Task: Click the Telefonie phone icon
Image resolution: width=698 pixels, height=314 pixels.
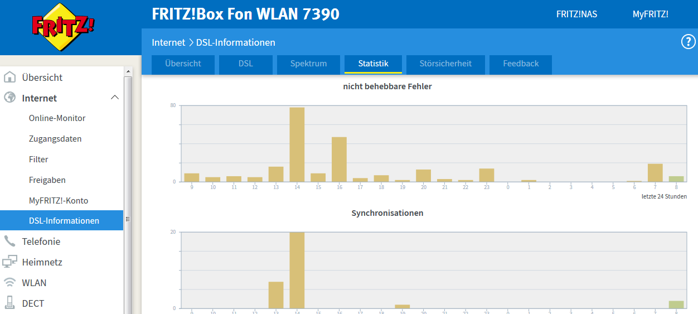Action: click(x=9, y=241)
